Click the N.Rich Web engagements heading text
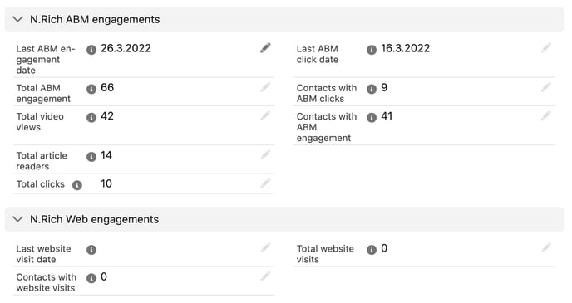 [x=95, y=219]
